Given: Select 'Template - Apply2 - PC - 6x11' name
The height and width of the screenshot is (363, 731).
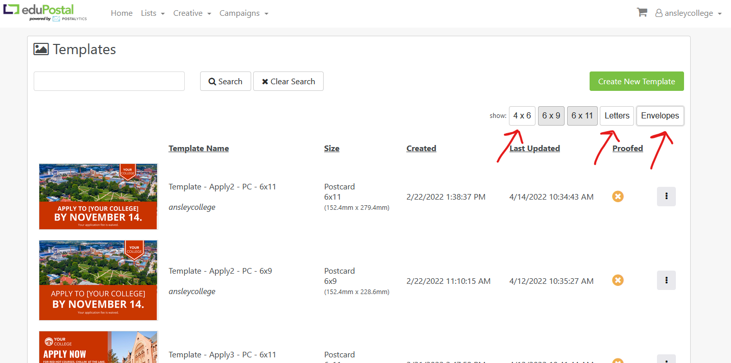Looking at the screenshot, I should point(223,187).
